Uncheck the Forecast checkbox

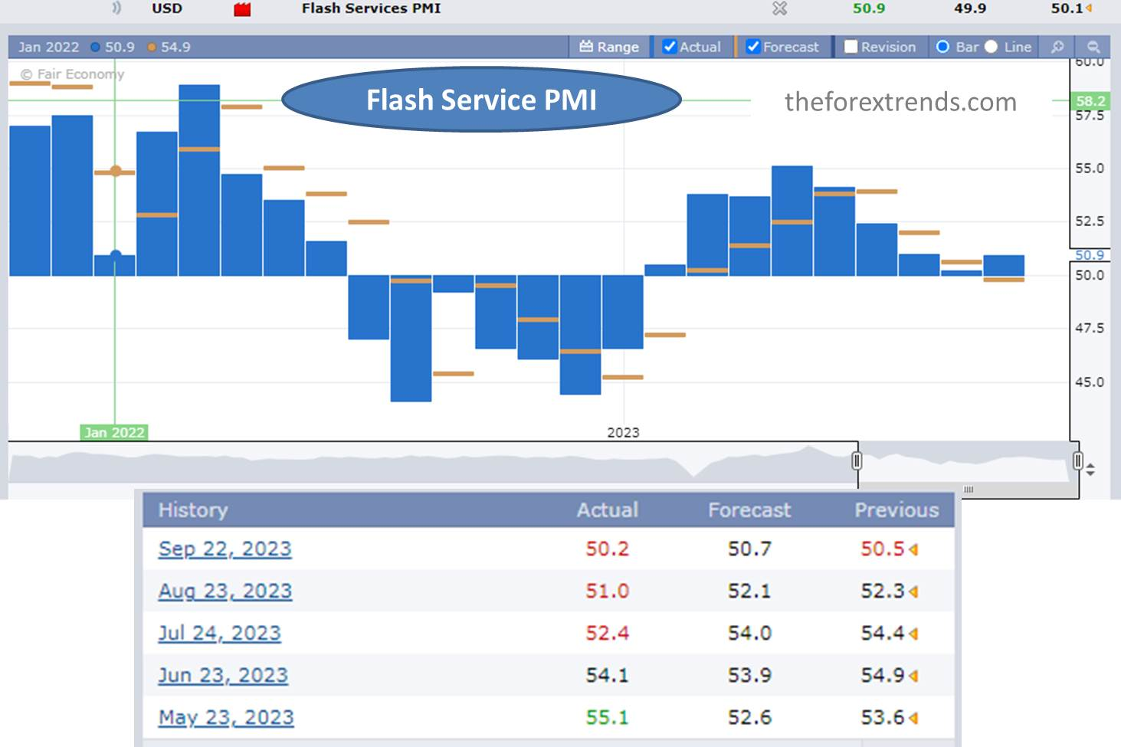pyautogui.click(x=753, y=47)
